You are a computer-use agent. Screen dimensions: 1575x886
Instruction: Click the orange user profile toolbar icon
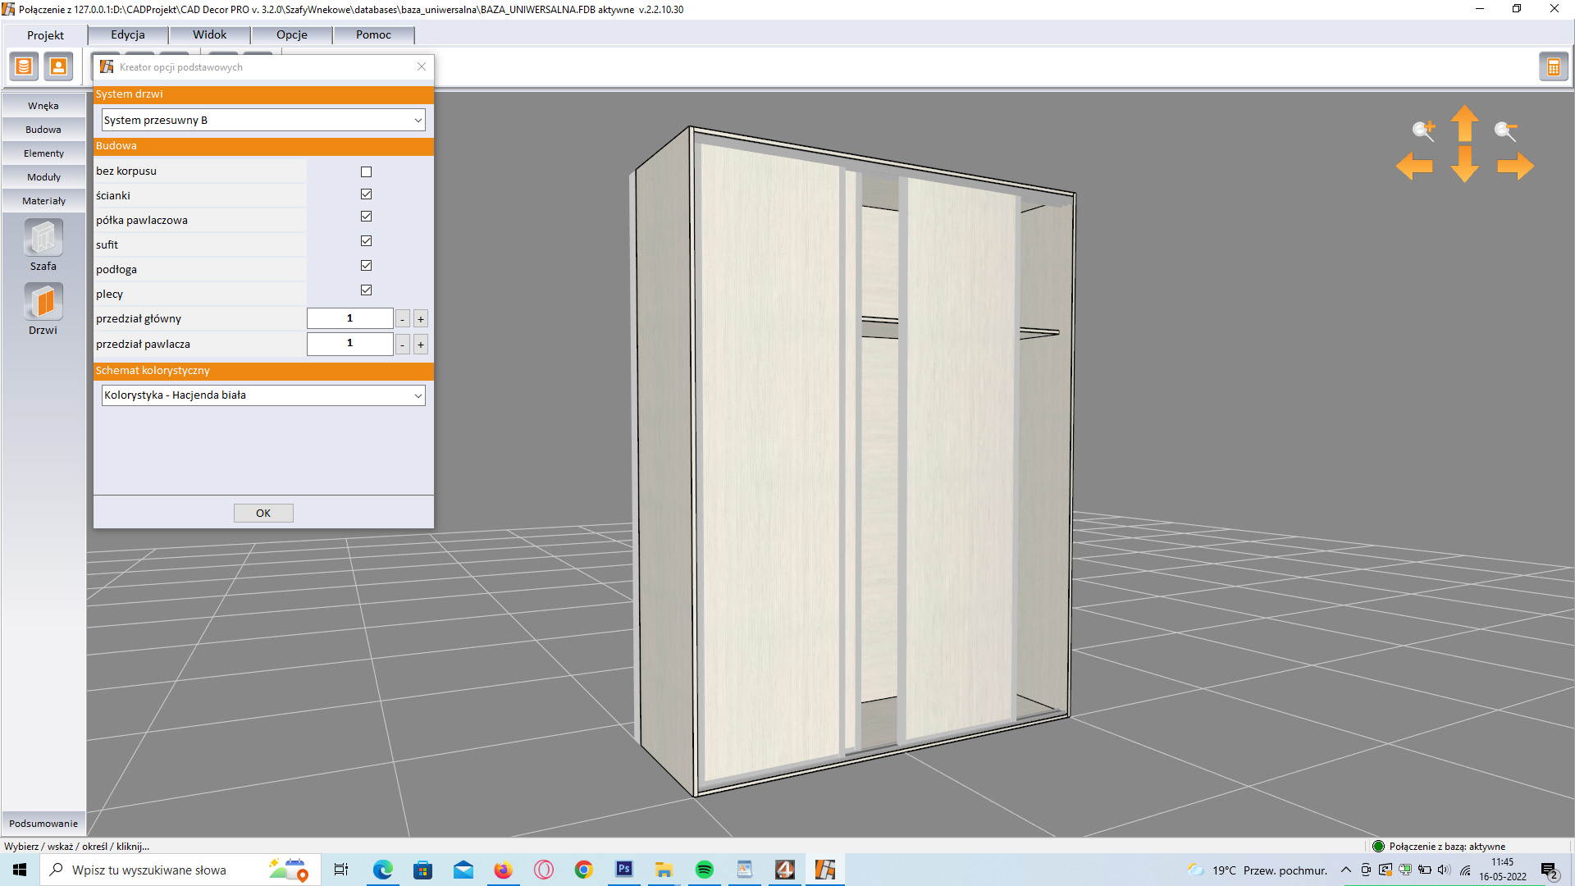click(x=58, y=66)
